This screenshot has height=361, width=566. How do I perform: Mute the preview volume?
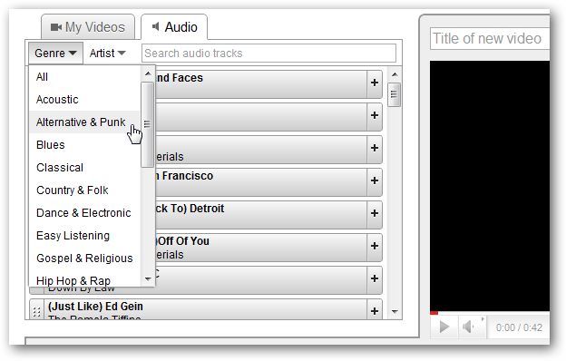[469, 327]
